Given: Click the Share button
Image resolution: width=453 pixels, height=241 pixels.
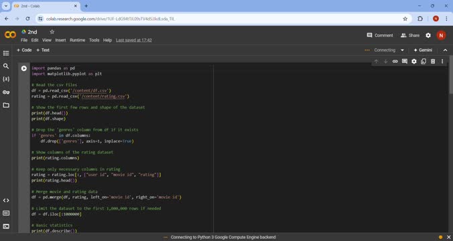Looking at the screenshot, I should pos(410,35).
